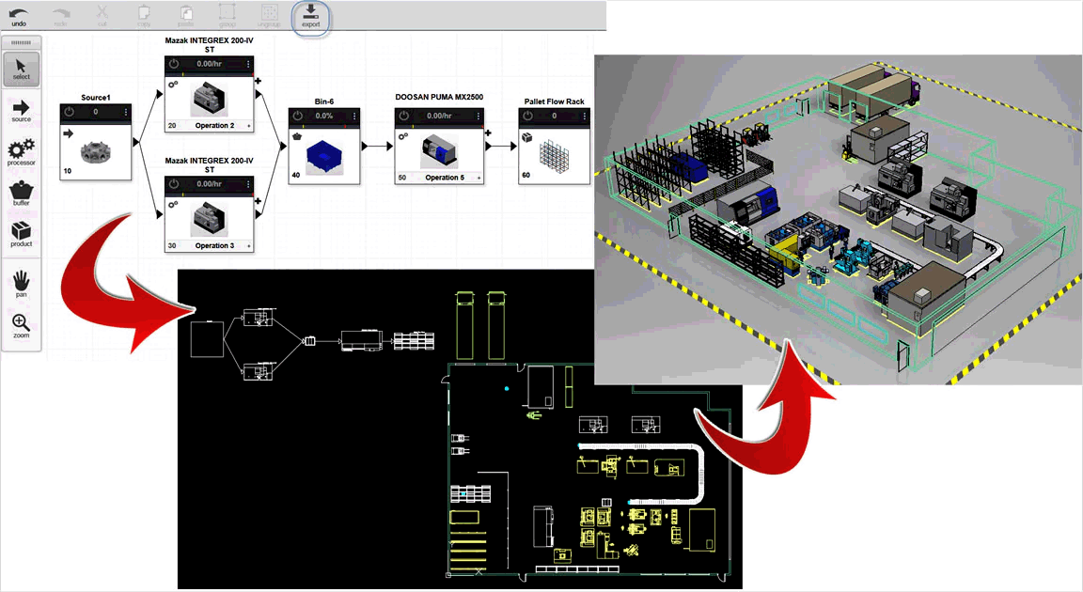Image resolution: width=1083 pixels, height=592 pixels.
Task: Click the gears icon in the Operation 5 node
Action: coord(403,136)
